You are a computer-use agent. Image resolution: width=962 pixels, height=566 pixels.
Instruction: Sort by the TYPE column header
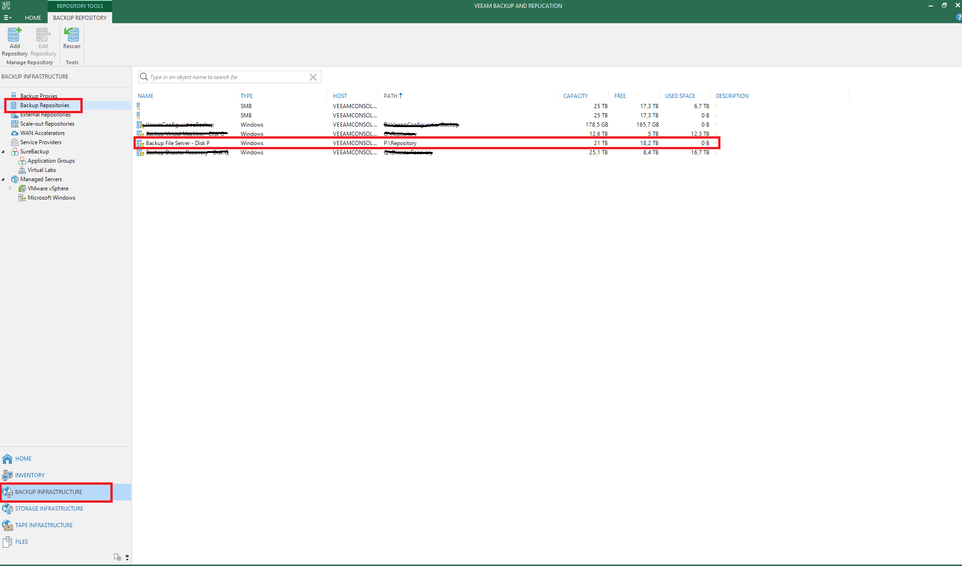247,96
